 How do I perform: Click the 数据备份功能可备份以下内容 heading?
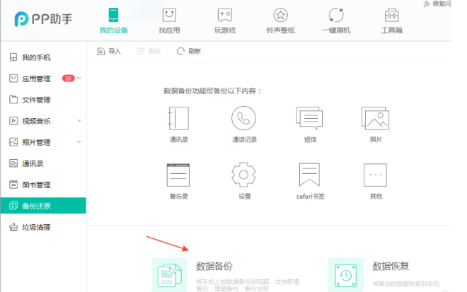click(x=212, y=91)
